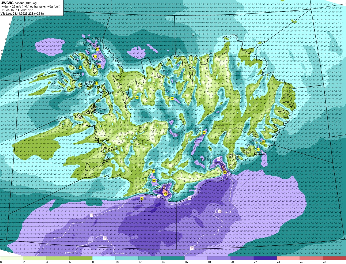Viewport: 346px width, 264px height.
Task: Choose the 22–24 m/s dark indigo legend swatch
Action: point(265,258)
